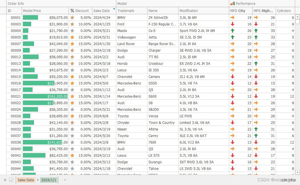Click MPG City orange arrow for Lexus IS 350

pos(233,70)
